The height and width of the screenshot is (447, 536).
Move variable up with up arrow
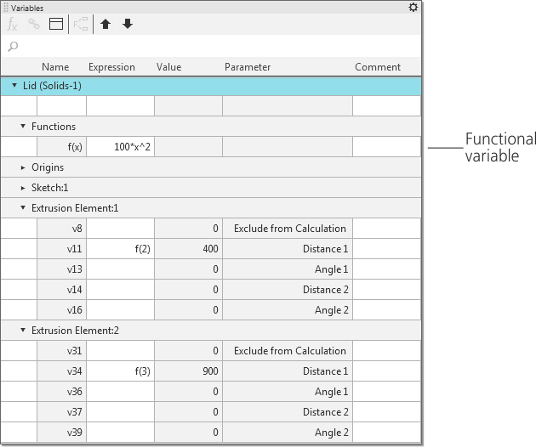pyautogui.click(x=105, y=25)
